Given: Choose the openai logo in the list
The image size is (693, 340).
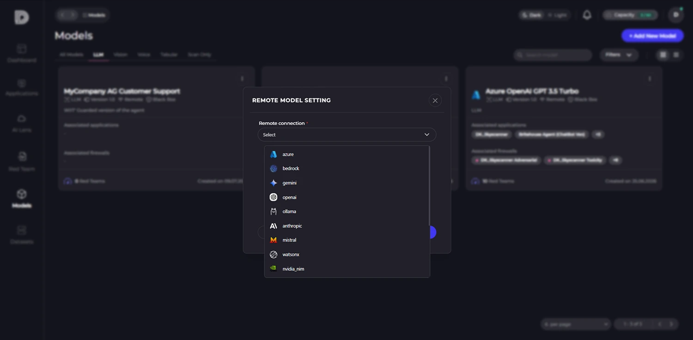Looking at the screenshot, I should click(x=274, y=197).
